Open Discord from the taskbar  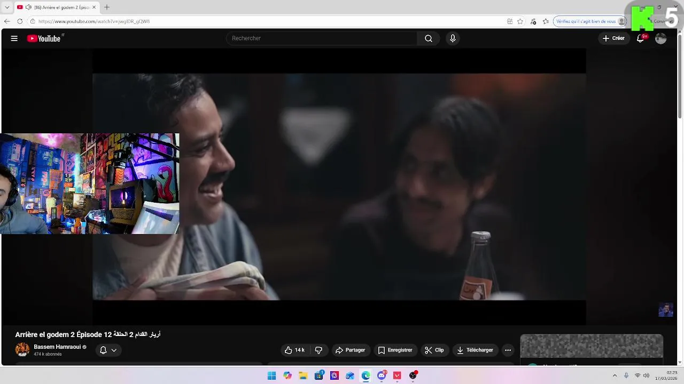tap(382, 375)
